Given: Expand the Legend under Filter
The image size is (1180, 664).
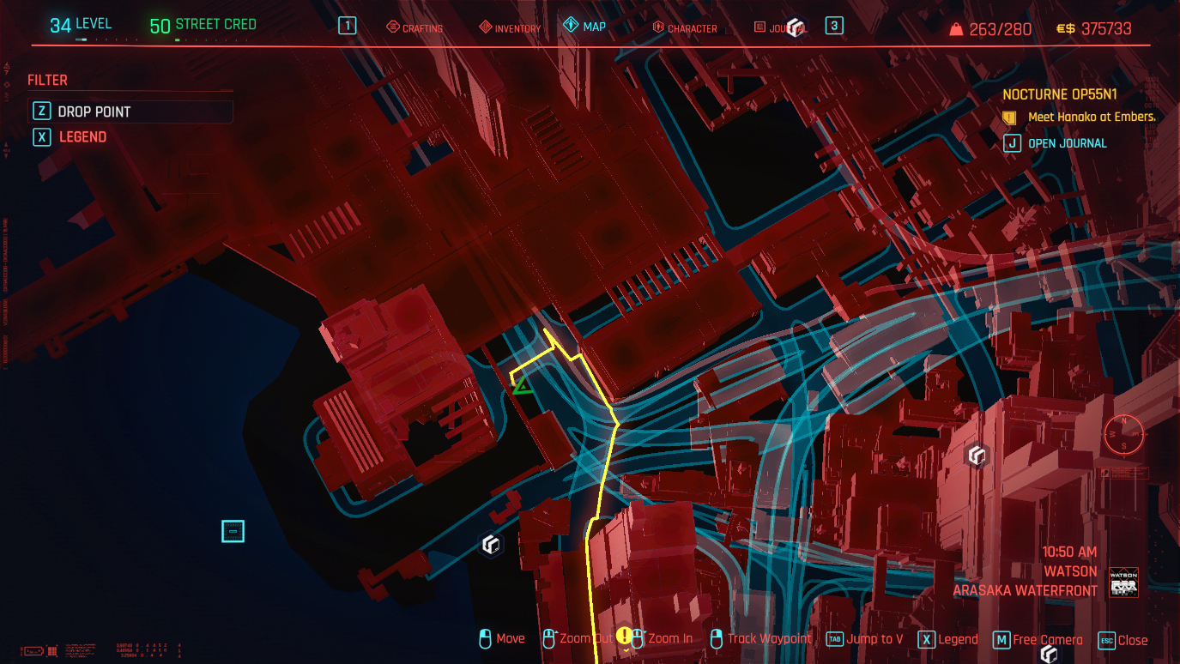Looking at the screenshot, I should tap(70, 136).
